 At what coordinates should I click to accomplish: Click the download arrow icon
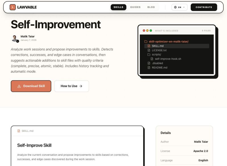tap(19, 86)
